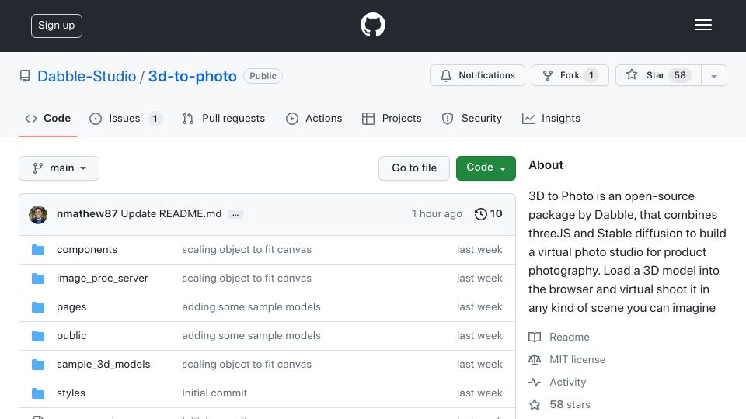This screenshot has width=746, height=419.
Task: Switch to the Issues tab
Action: point(126,118)
